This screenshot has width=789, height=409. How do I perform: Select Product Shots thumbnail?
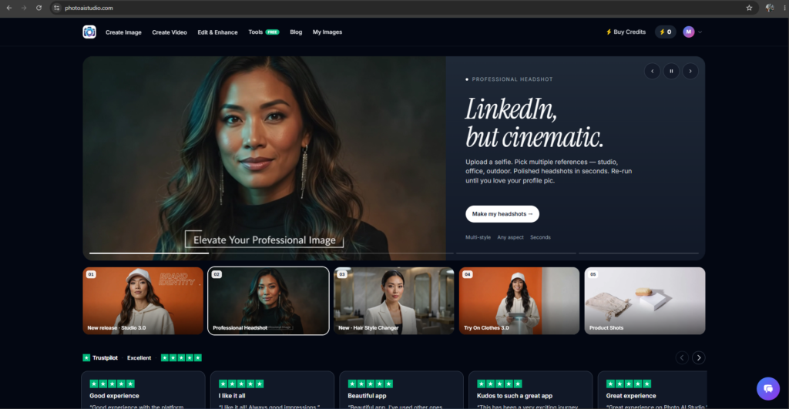(645, 301)
